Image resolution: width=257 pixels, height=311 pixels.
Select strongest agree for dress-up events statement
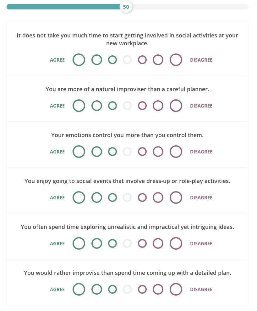tap(79, 197)
